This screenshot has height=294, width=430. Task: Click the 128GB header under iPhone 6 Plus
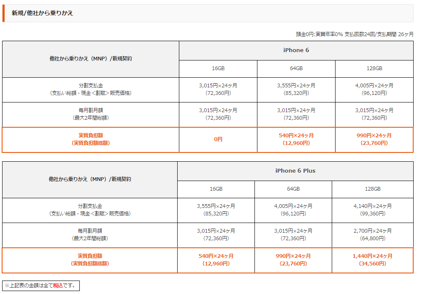point(373,189)
